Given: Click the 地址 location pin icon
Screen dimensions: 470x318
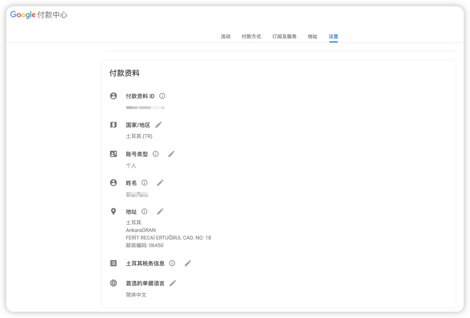Looking at the screenshot, I should pyautogui.click(x=113, y=211).
